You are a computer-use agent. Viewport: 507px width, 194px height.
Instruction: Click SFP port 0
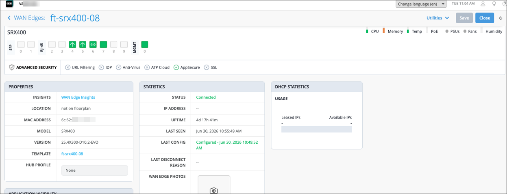21,44
